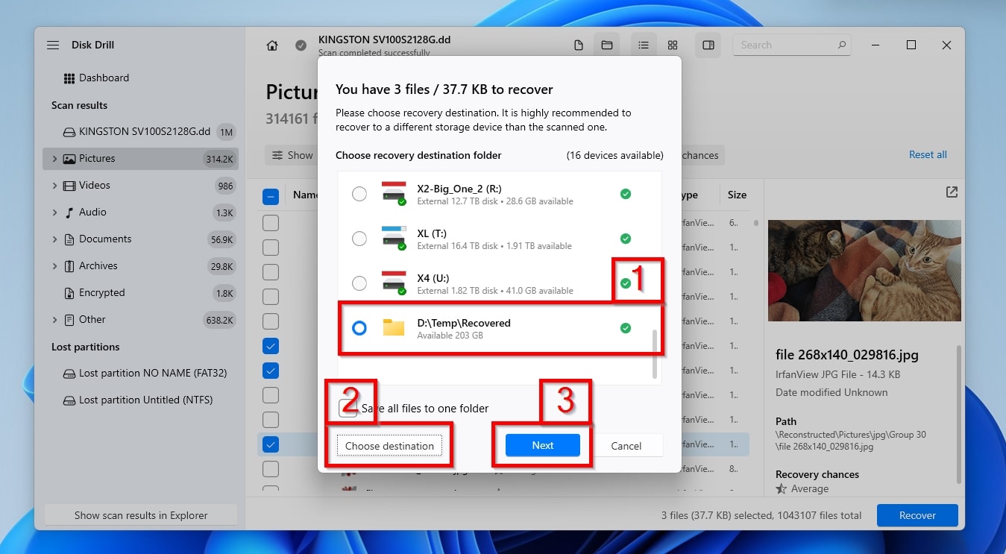Sort by the Size column header
Screen dimensions: 1006x554
(737, 195)
